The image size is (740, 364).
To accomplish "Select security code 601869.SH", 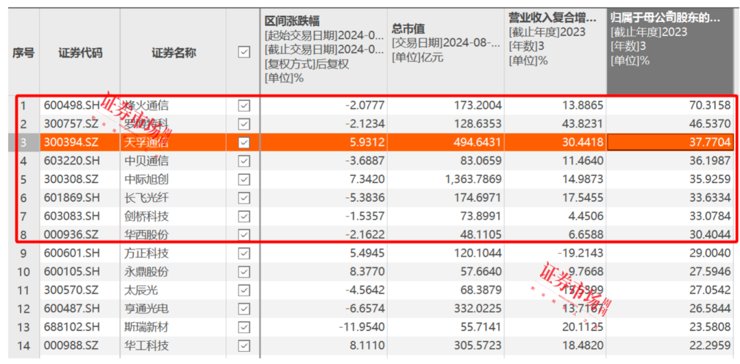I will coord(72,198).
